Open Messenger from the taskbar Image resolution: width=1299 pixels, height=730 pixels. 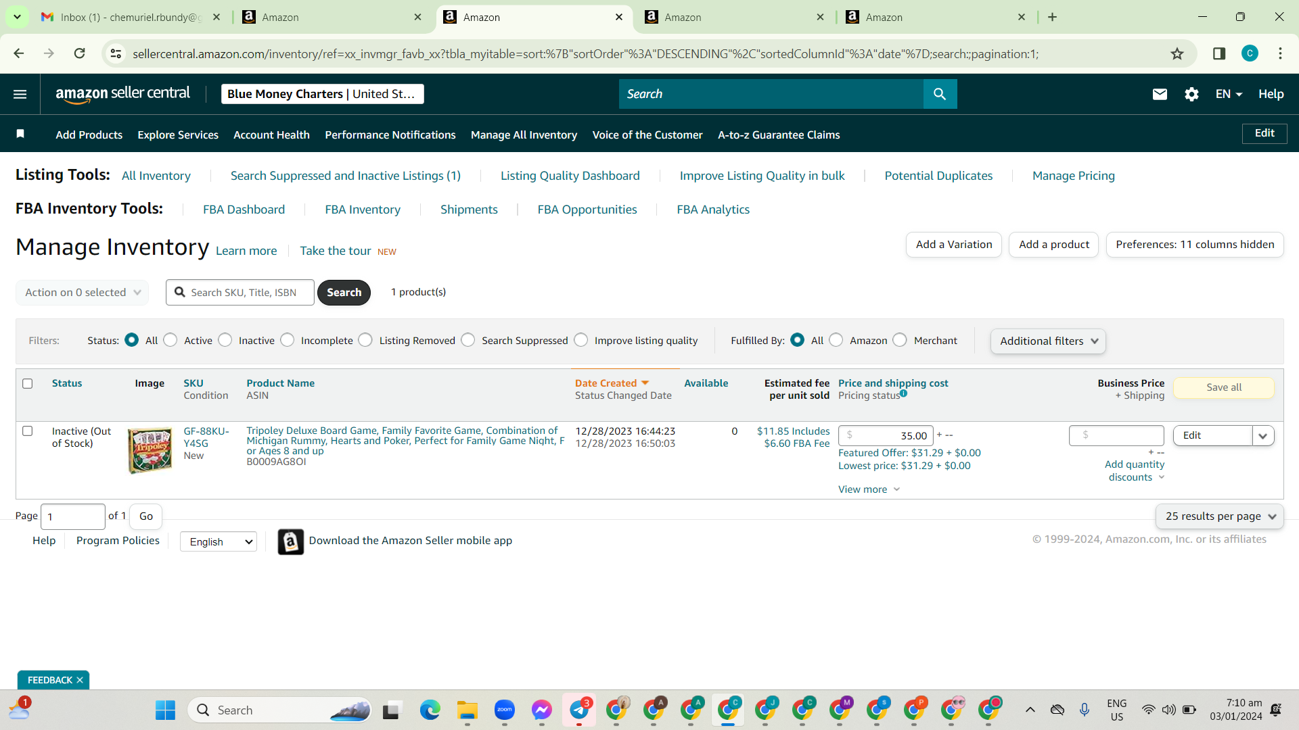click(x=542, y=710)
